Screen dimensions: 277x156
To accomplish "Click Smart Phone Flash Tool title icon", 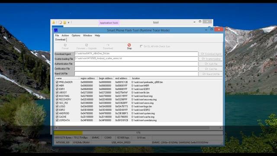I will 56,30.
